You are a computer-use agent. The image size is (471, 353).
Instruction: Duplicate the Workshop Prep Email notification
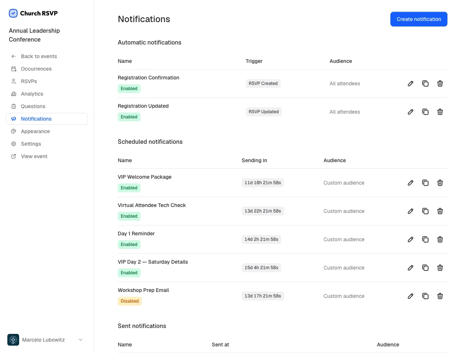coord(425,296)
